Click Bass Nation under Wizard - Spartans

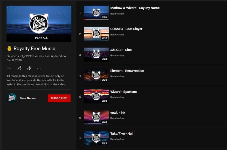point(117,97)
